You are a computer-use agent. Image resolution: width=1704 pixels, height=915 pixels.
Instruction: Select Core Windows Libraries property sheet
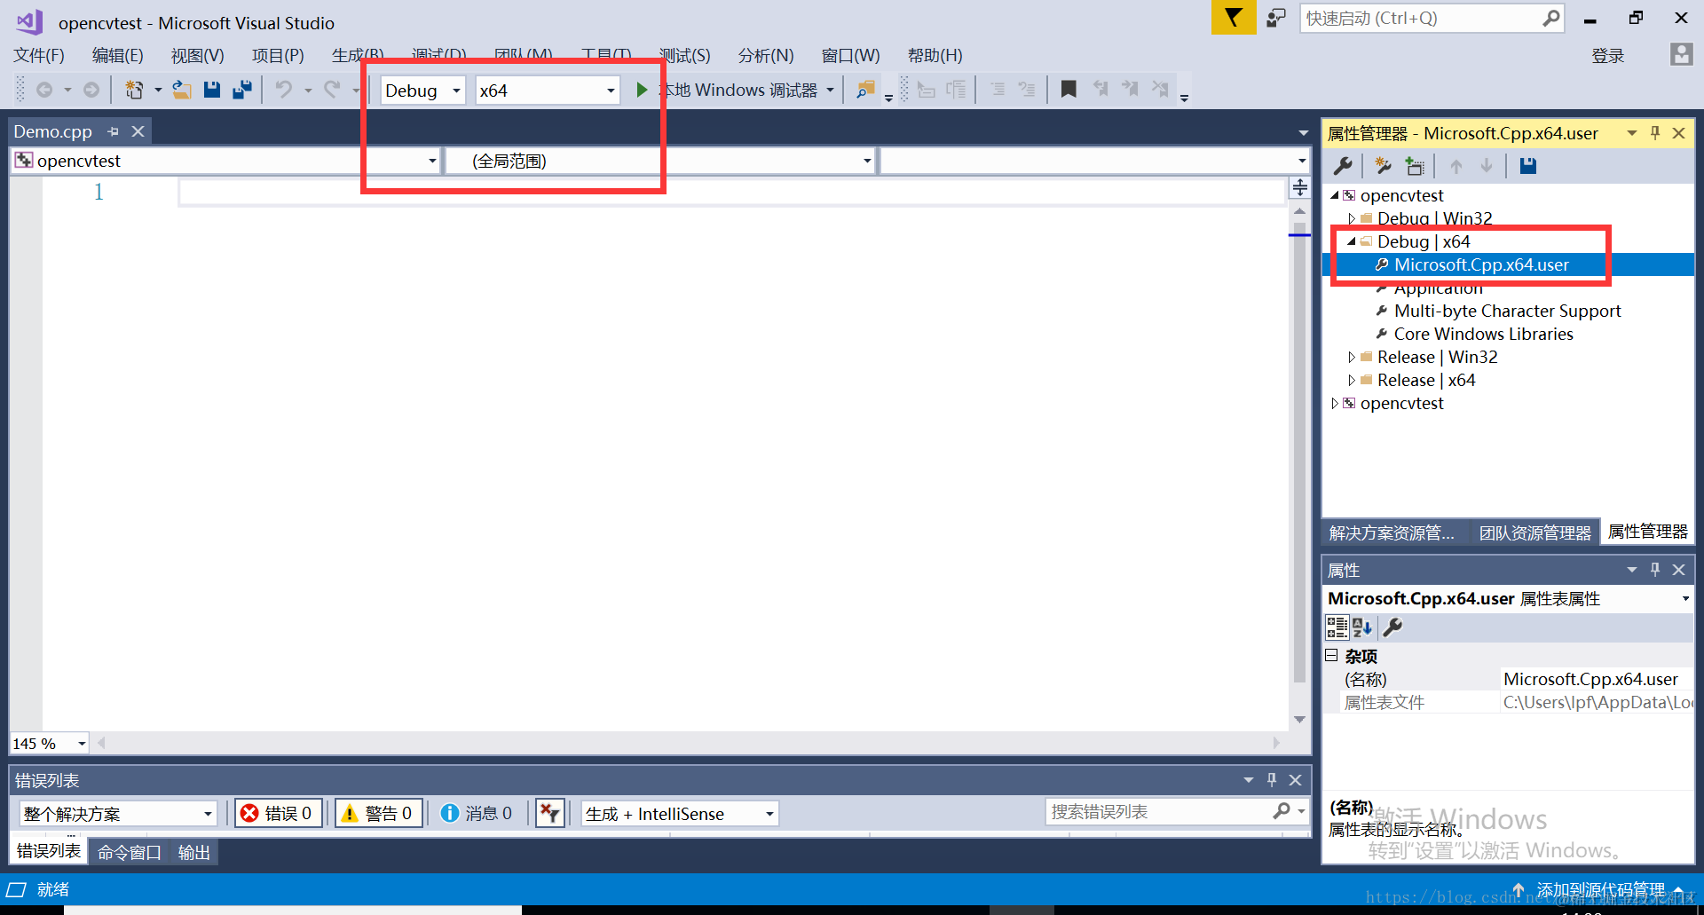point(1483,334)
